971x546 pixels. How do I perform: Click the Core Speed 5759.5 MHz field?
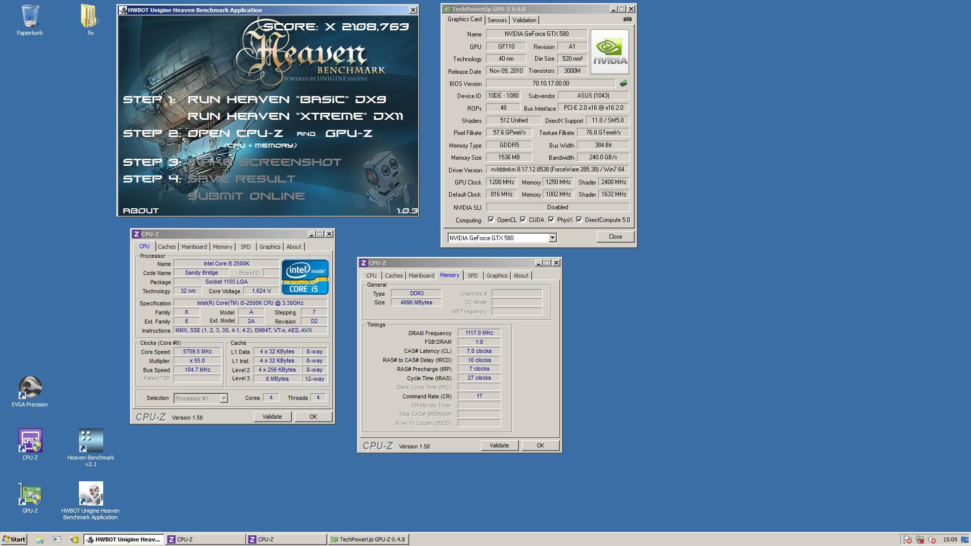(x=197, y=352)
